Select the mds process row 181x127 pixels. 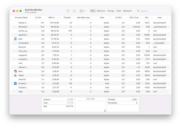(90, 63)
